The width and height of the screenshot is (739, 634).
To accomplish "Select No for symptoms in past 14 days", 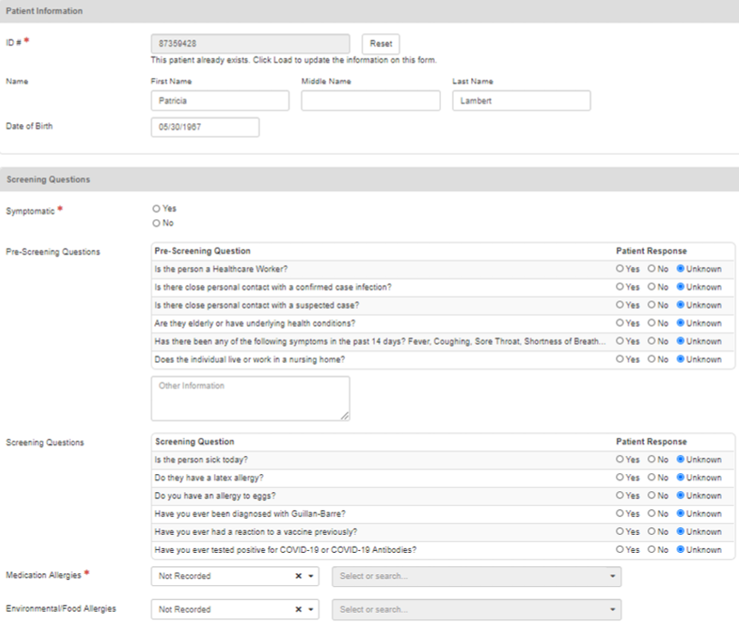I will pyautogui.click(x=652, y=341).
